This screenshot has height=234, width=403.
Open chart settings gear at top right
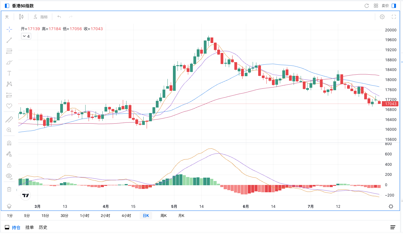[382, 17]
